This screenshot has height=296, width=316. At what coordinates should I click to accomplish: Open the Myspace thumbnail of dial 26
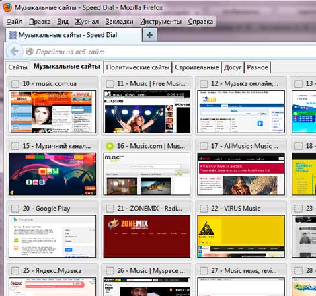pos(147,287)
